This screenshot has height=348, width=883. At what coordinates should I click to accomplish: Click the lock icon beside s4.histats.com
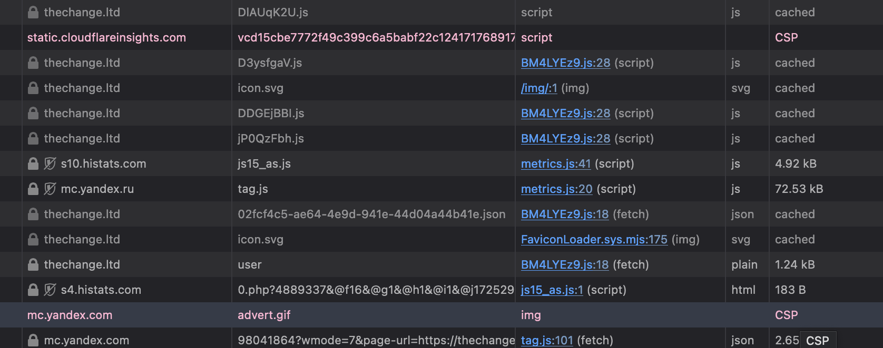(33, 290)
